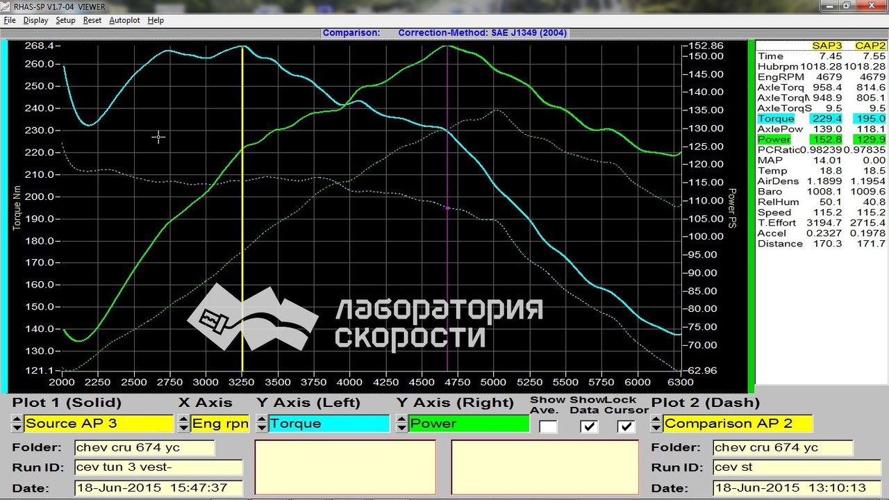The image size is (889, 500).
Task: Click the spinner arrows beside the Eng rpm field
Action: tap(183, 424)
